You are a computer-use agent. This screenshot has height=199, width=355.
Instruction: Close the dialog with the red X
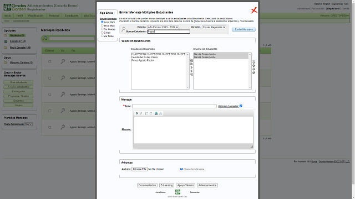point(254,11)
